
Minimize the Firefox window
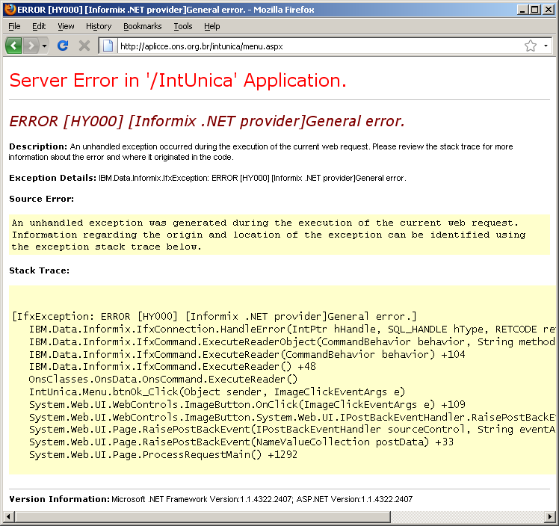pyautogui.click(x=522, y=10)
